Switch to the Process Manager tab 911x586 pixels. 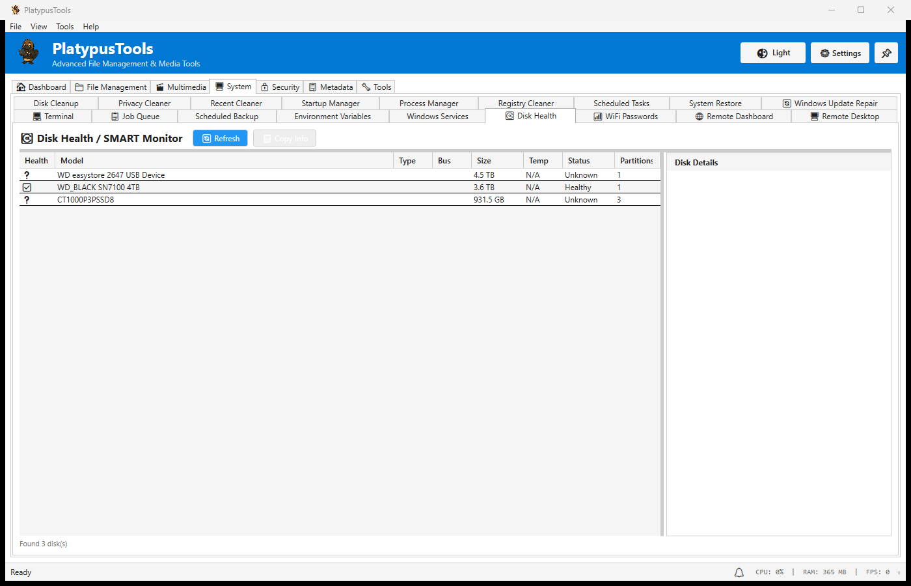(428, 103)
